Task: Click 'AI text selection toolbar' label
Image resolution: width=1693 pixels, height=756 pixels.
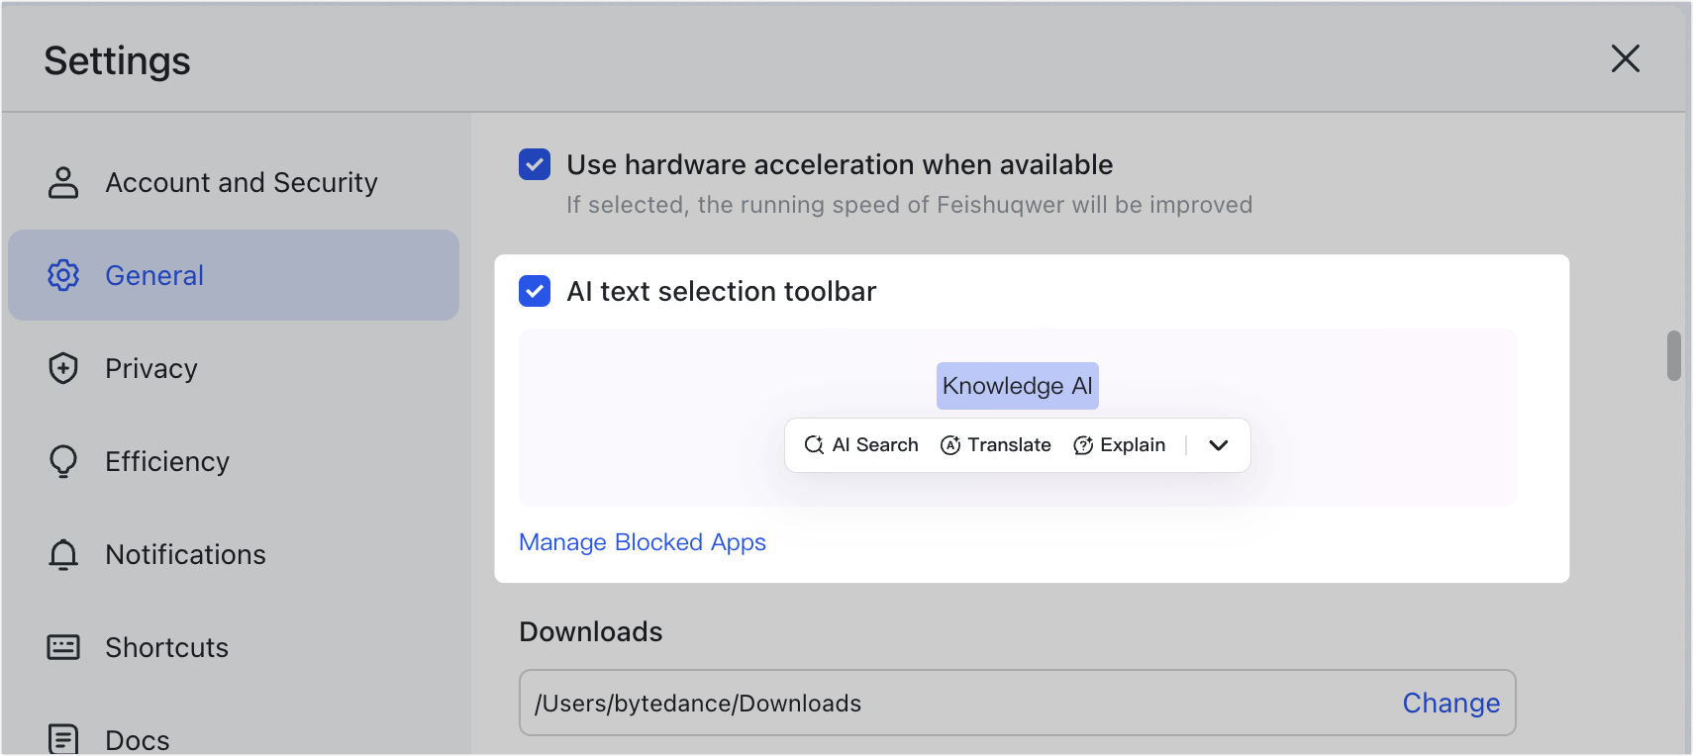Action: [x=722, y=291]
